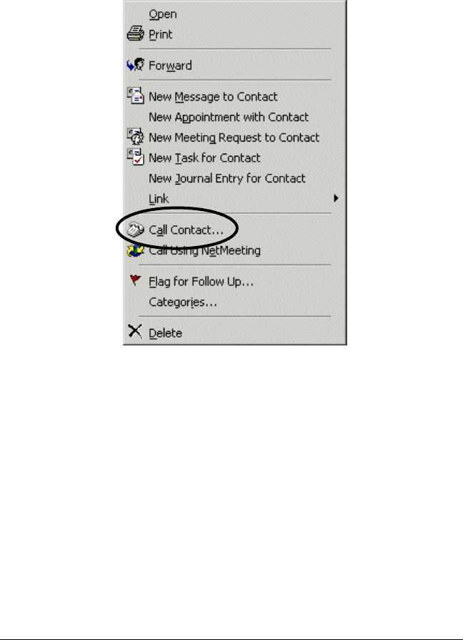Choose Open from the context menu
This screenshot has height=640, width=463.
coord(163,14)
